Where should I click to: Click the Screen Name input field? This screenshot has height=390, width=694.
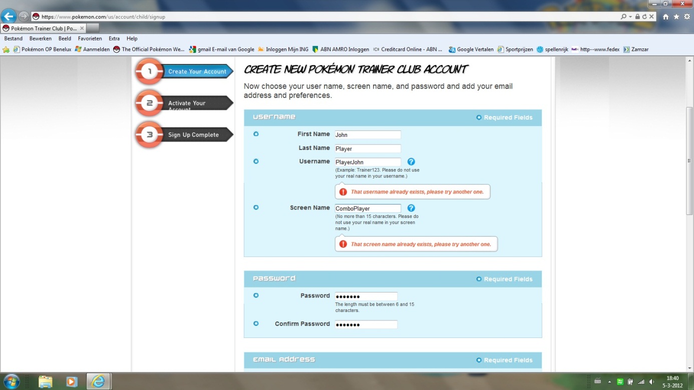point(368,208)
